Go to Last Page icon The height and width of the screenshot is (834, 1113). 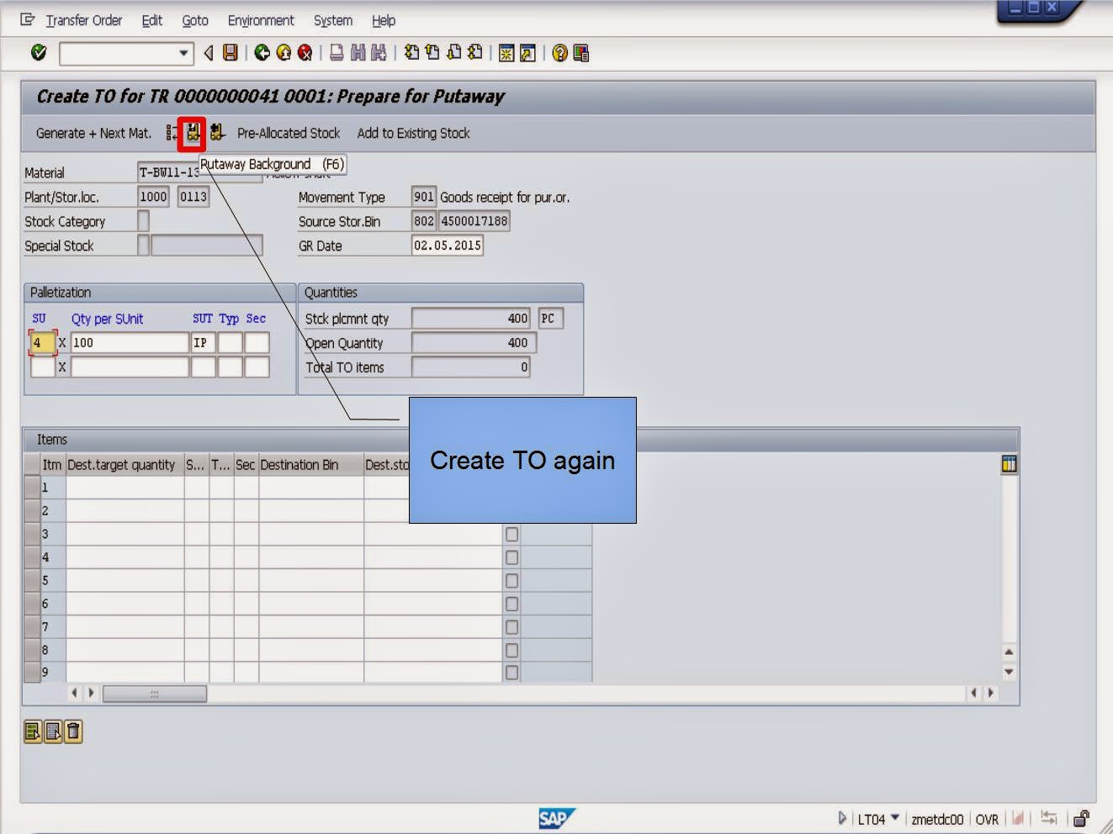474,53
